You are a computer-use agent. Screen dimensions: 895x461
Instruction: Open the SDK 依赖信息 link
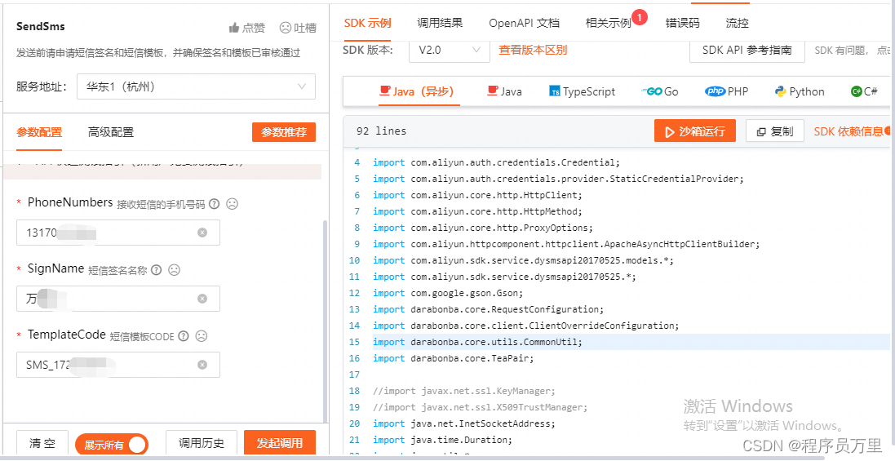tap(848, 131)
